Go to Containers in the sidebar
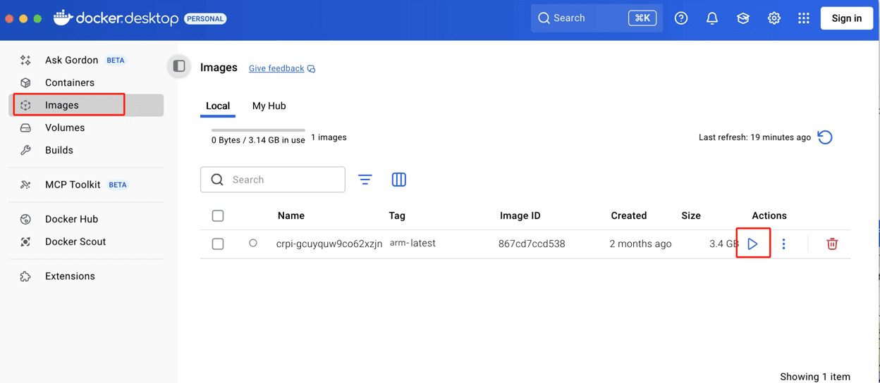 pos(86,82)
